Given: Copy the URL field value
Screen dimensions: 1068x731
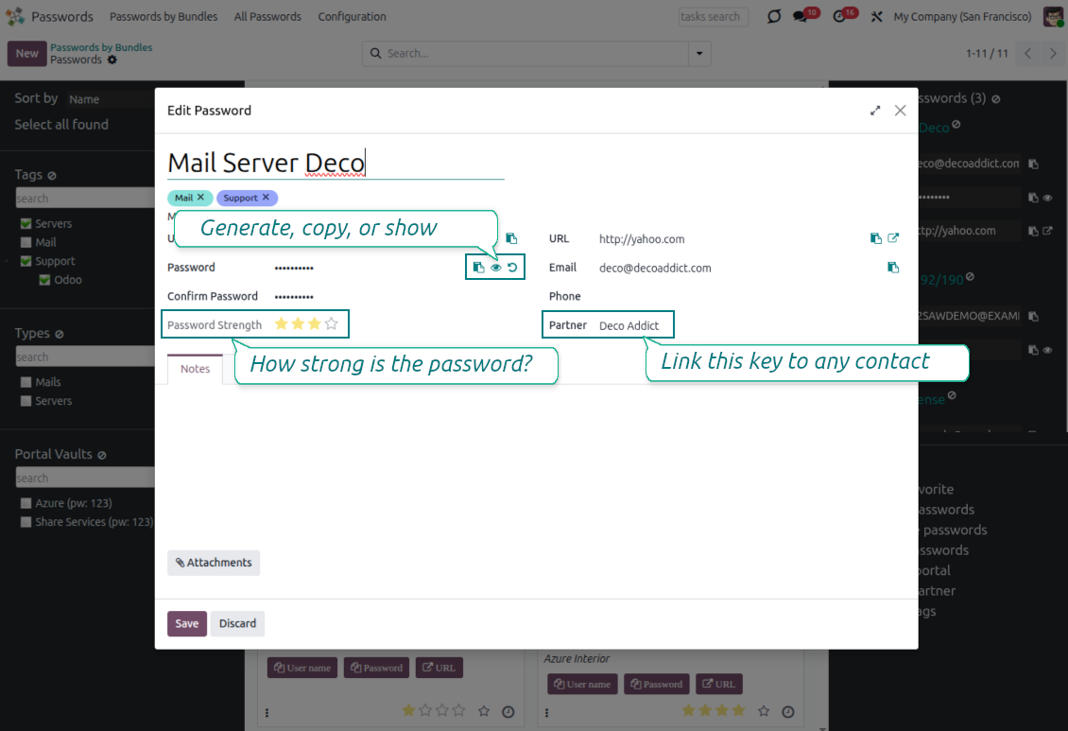Looking at the screenshot, I should tap(876, 238).
